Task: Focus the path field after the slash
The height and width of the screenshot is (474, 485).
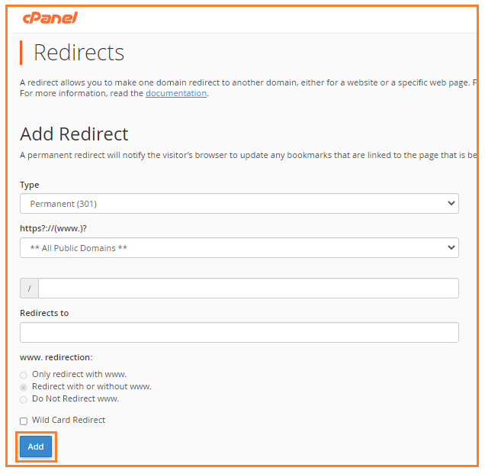Action: (249, 289)
